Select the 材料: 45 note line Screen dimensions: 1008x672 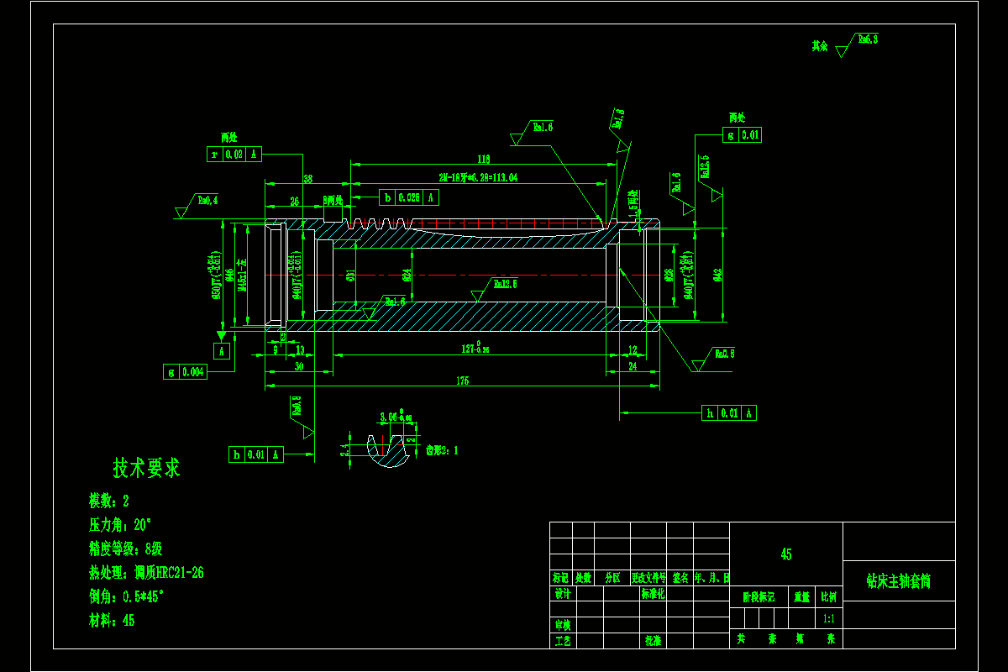point(112,621)
